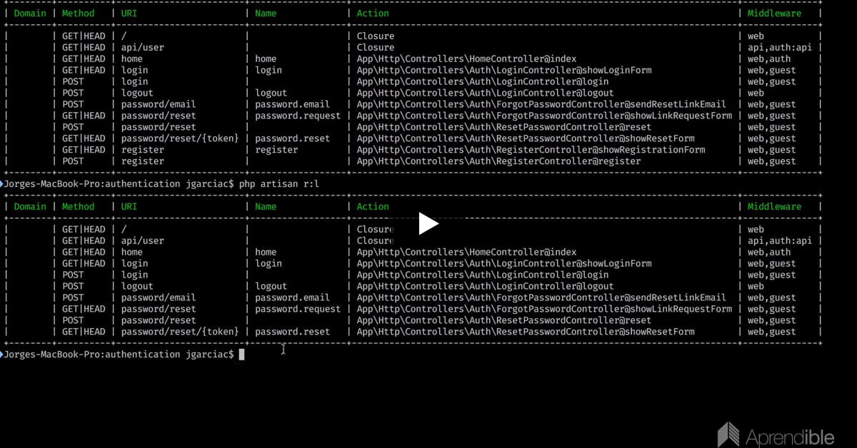
Task: Click the 'Action' header in the upper table
Action: click(x=373, y=13)
